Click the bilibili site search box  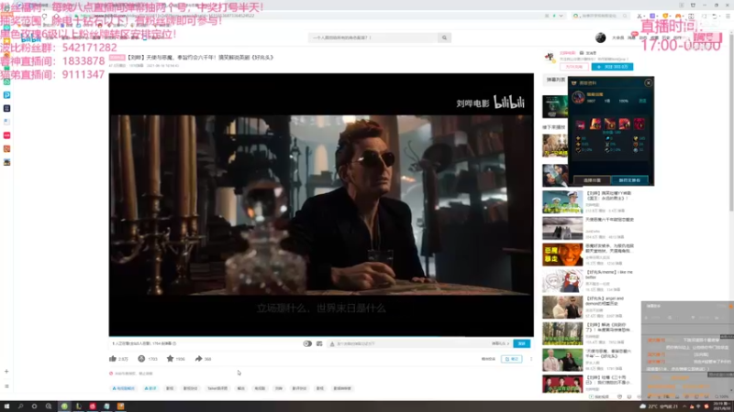click(373, 38)
